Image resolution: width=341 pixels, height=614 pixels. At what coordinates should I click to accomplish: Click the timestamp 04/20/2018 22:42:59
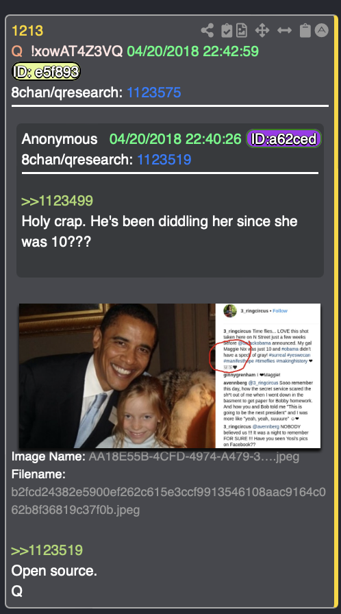(x=193, y=51)
